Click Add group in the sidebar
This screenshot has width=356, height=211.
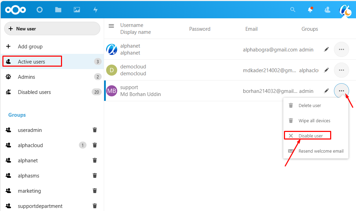coord(30,47)
